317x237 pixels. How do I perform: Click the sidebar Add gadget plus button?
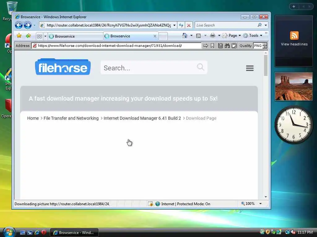coord(294,7)
